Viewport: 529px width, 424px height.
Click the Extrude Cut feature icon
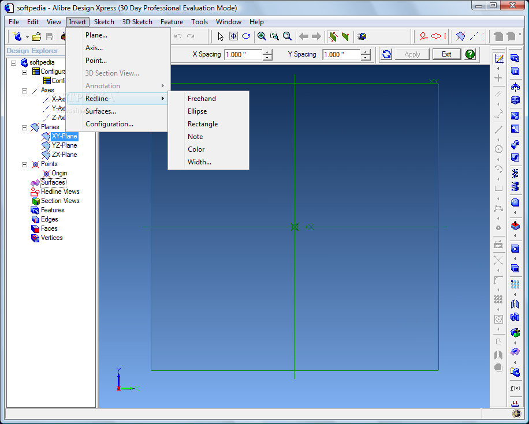[x=515, y=71]
